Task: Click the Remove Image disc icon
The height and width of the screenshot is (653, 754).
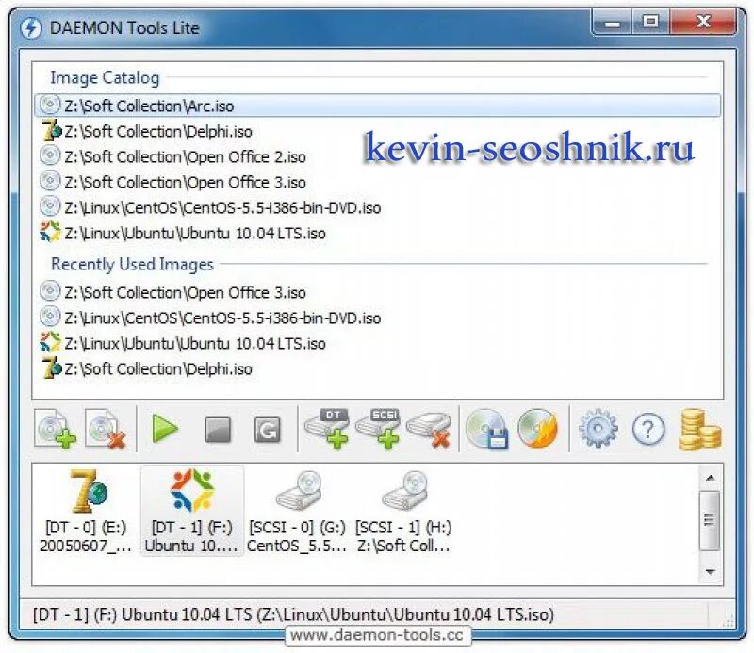Action: pyautogui.click(x=106, y=429)
